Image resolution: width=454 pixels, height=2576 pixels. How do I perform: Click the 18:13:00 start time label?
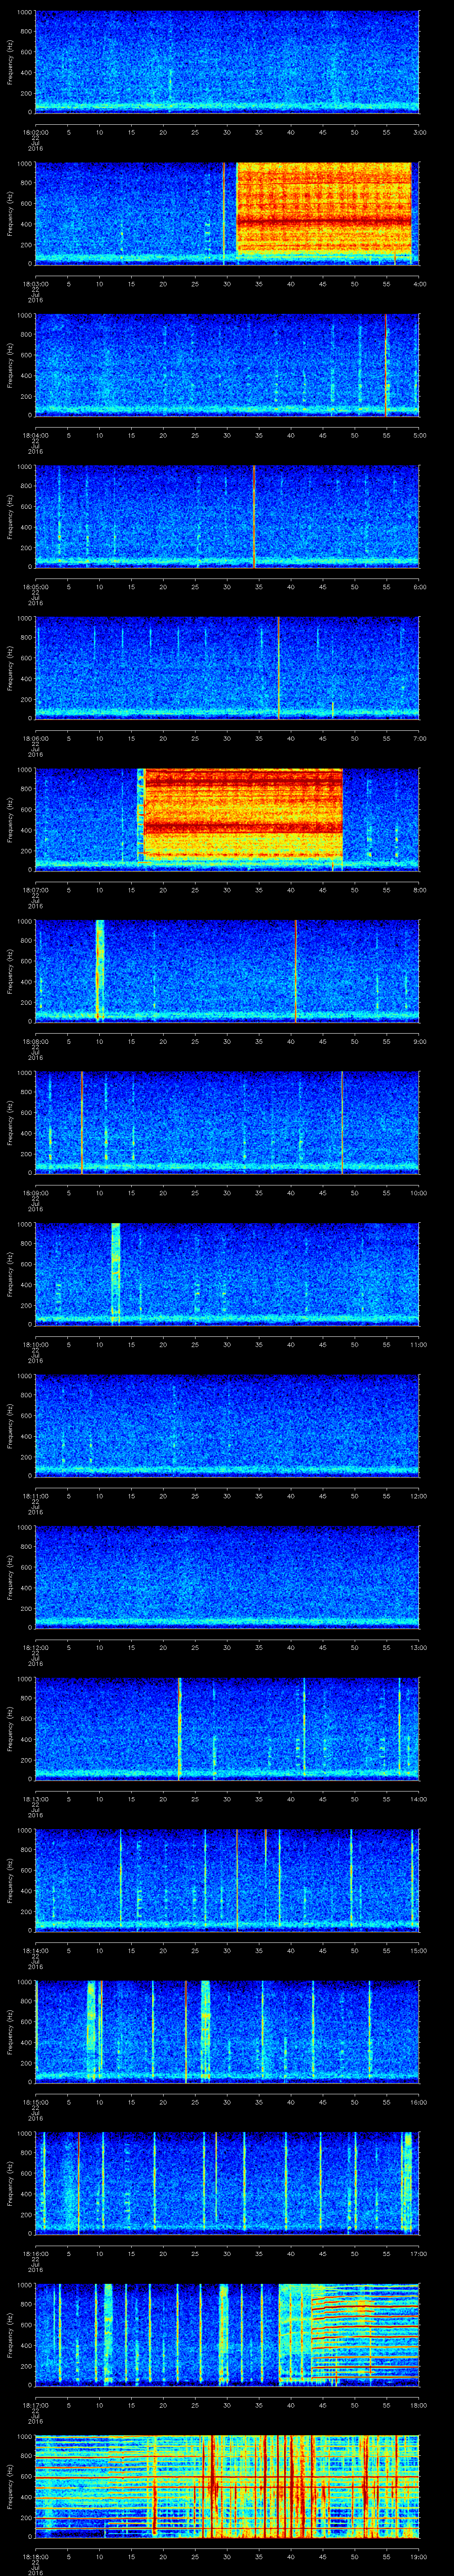(x=36, y=1799)
